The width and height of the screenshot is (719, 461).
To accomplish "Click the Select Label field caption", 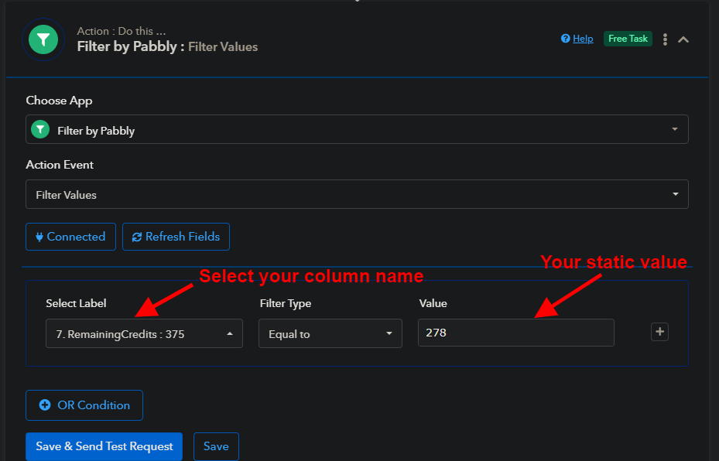I will click(76, 303).
